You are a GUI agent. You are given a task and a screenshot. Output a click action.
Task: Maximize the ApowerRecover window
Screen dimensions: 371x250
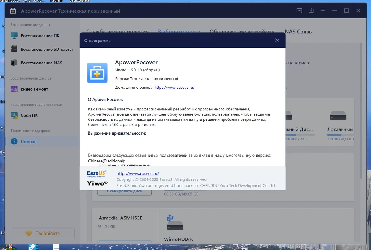click(347, 11)
